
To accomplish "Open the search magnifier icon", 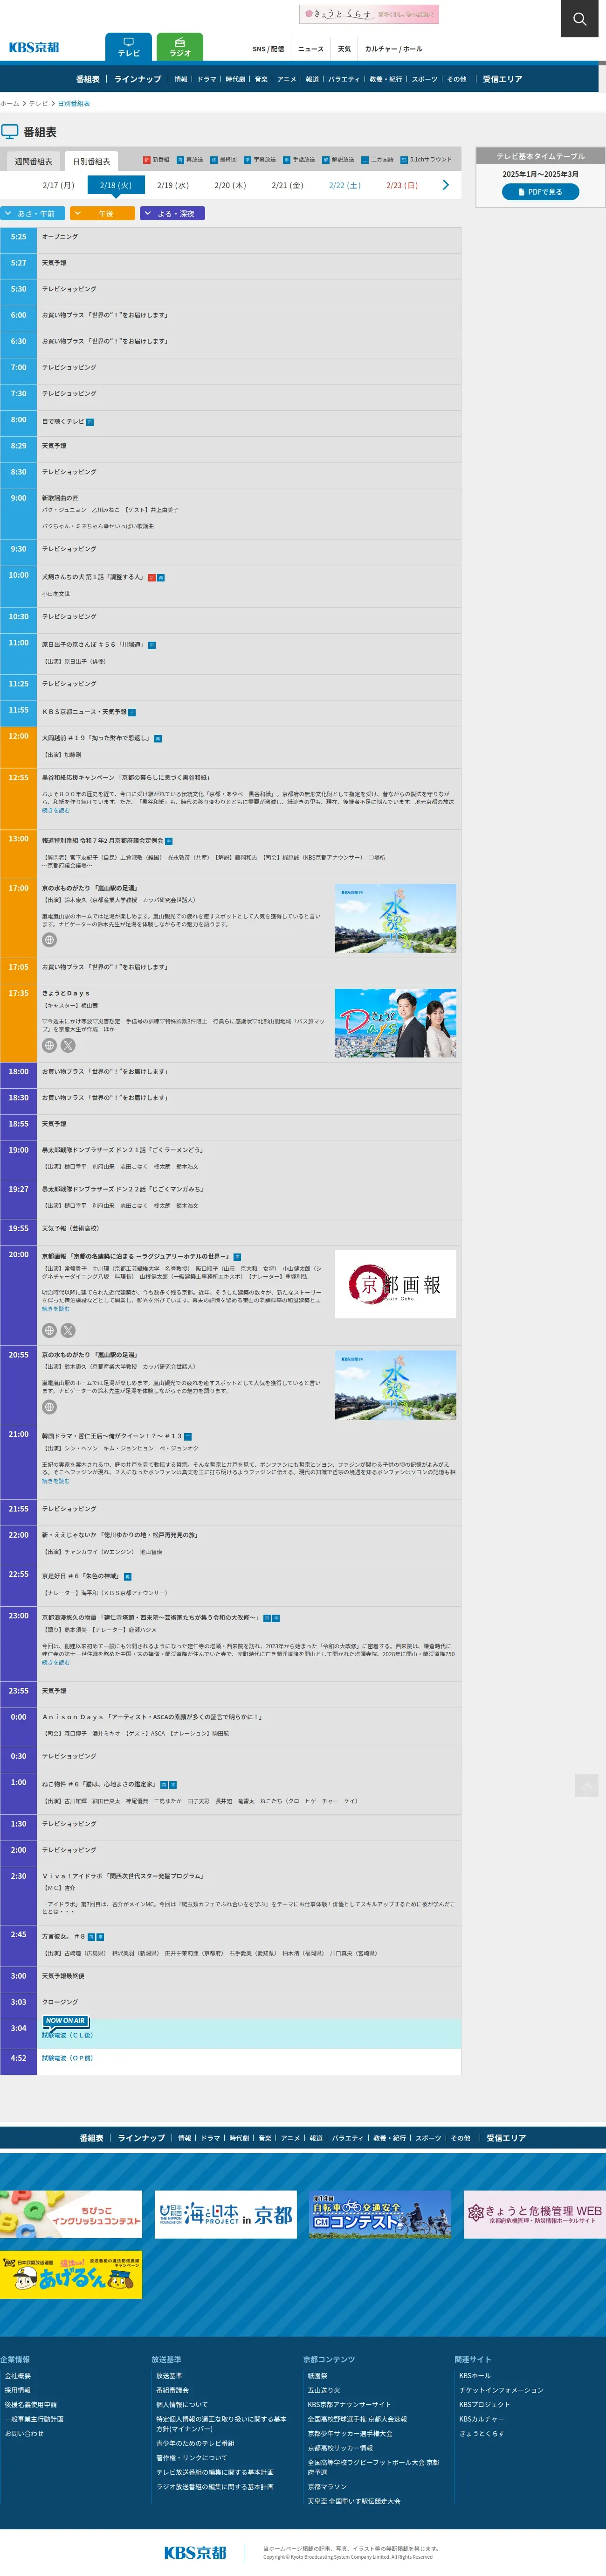I will click(579, 19).
